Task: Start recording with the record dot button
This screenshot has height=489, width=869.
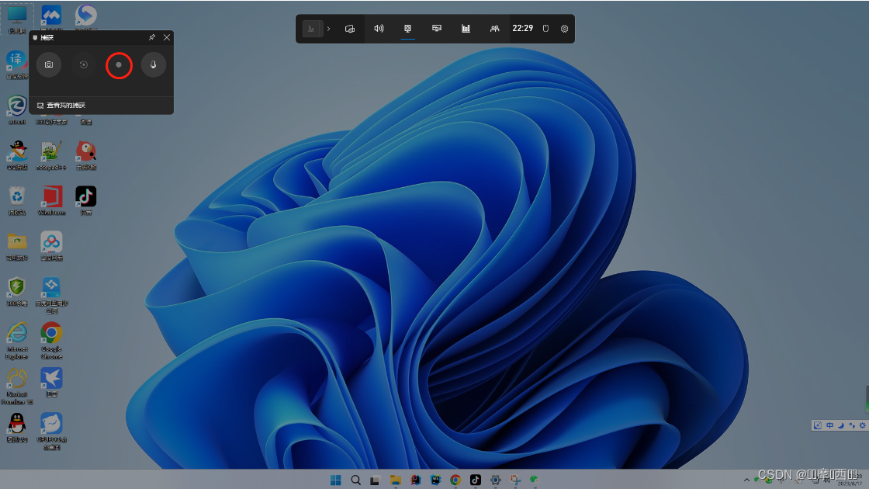Action: (x=119, y=65)
